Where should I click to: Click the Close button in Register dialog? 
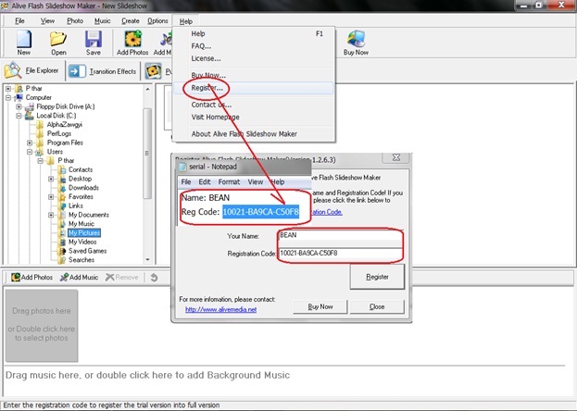coord(377,306)
